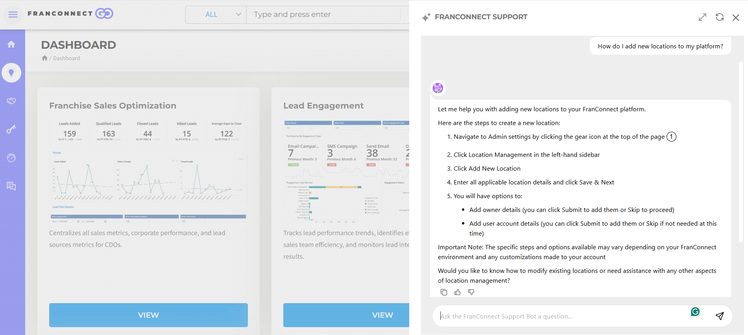Click the FranConnect logo
748x335 pixels.
point(70,14)
